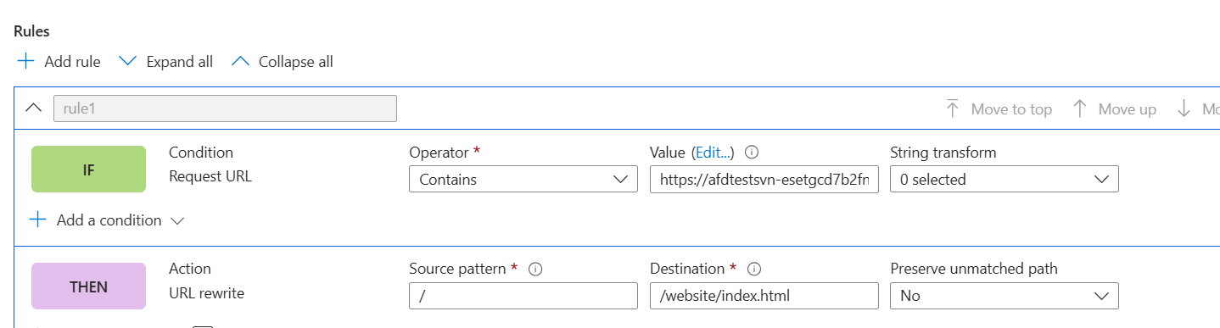This screenshot has height=328, width=1220.
Task: Open the Operator dropdown showing Contains
Action: point(523,179)
